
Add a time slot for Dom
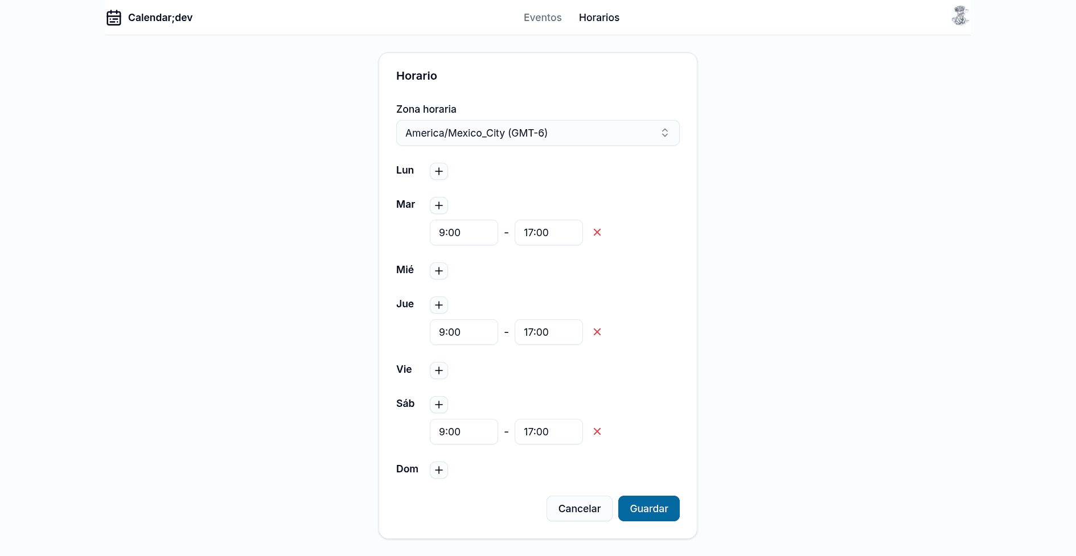click(x=438, y=470)
